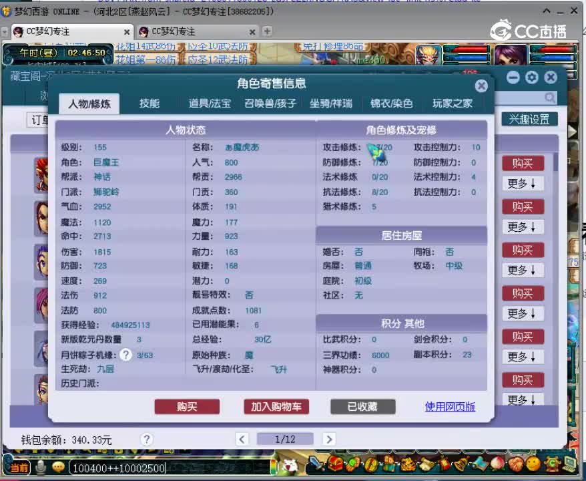The image size is (586, 481).
Task: Open the red treasure chest icon
Action: point(335,464)
